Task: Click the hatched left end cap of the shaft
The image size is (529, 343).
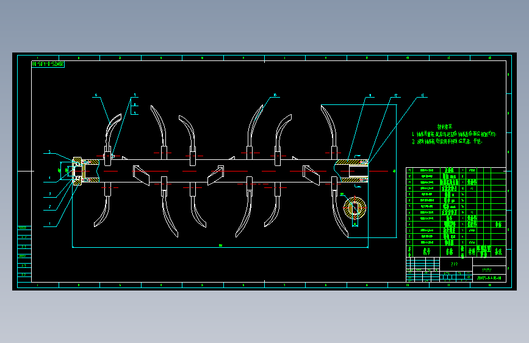Action: pos(77,171)
